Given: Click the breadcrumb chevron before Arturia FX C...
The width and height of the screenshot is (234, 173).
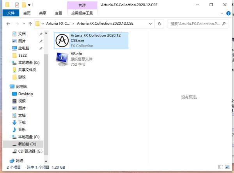Looking at the screenshot, I should point(43,23).
